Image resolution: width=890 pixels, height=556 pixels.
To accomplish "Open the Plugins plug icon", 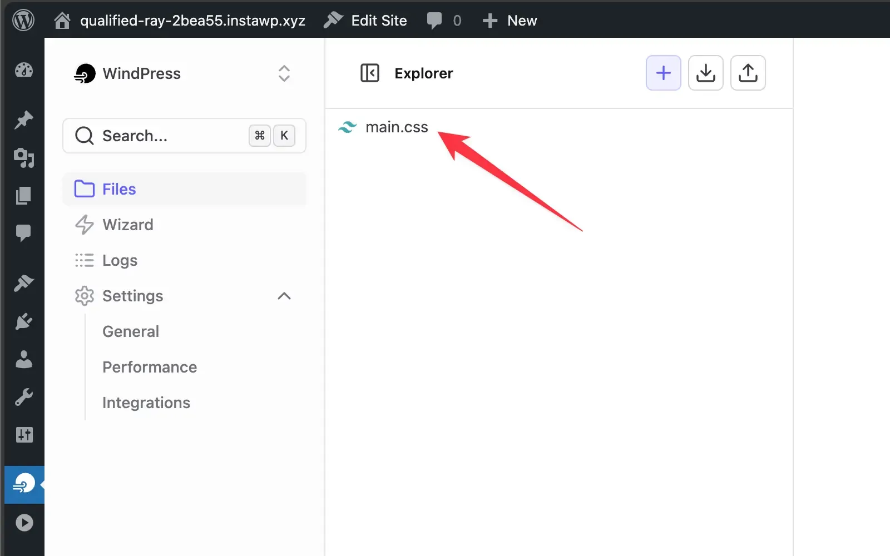I will pyautogui.click(x=24, y=321).
